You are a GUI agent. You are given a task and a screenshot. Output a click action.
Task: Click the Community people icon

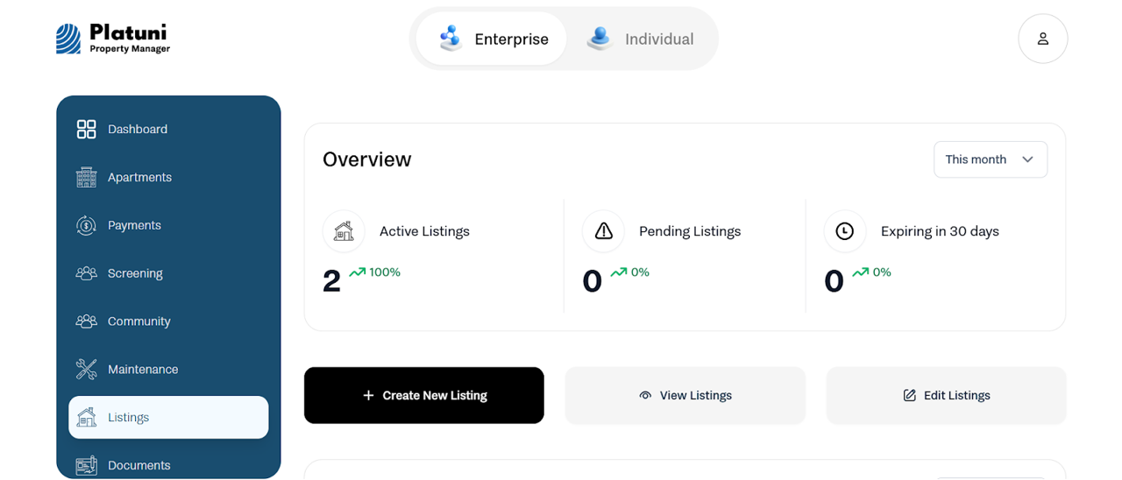point(86,321)
